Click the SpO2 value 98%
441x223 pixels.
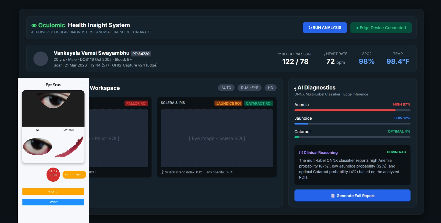coord(367,61)
